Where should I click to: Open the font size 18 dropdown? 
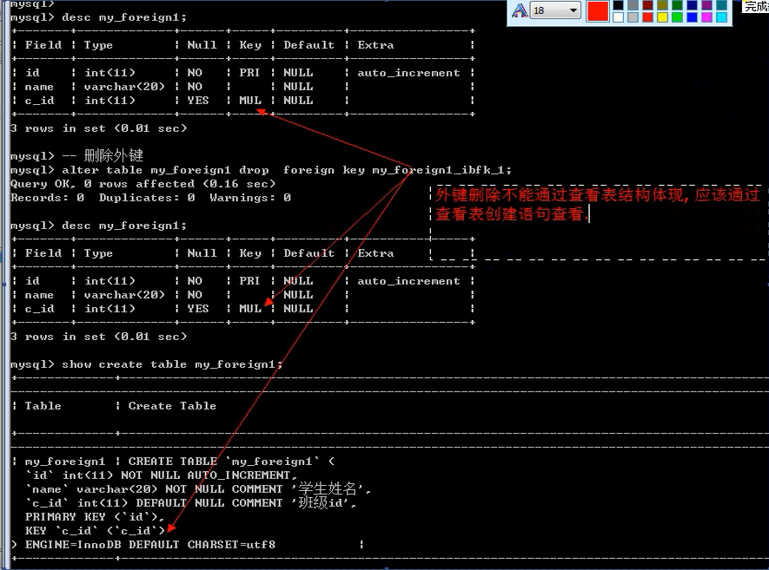pos(555,10)
